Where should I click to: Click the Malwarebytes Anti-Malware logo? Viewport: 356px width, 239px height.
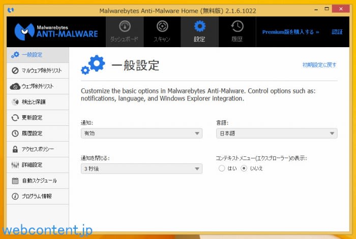point(56,31)
